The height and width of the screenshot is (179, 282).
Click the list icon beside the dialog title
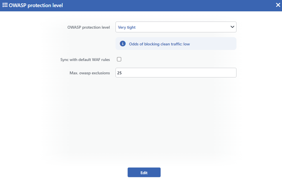(5, 5)
